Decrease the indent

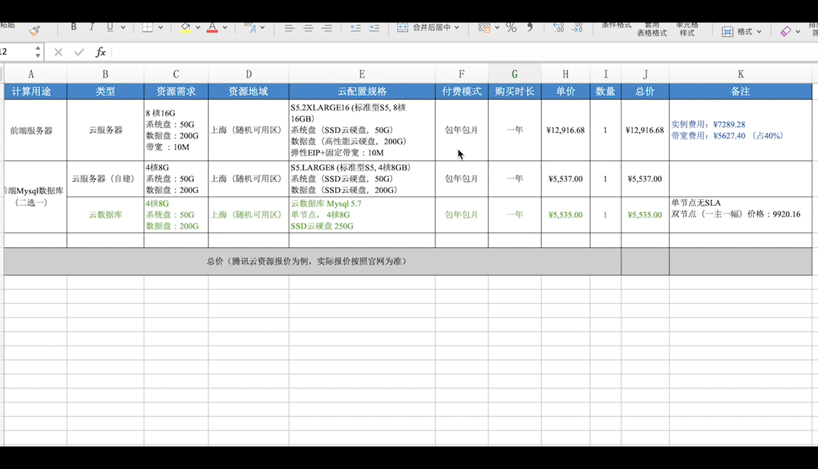(355, 28)
